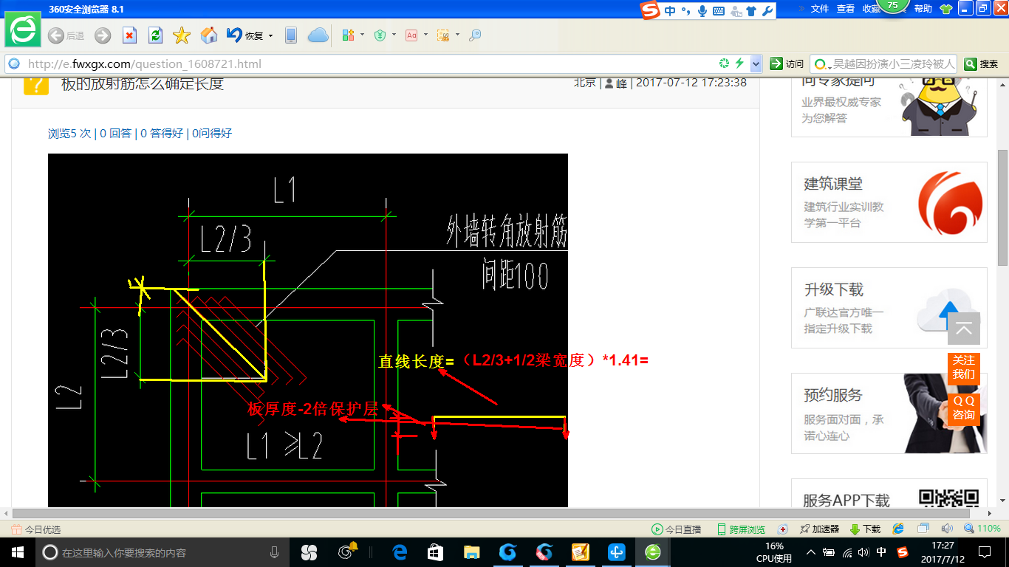Click the 加速器 rocket button
The width and height of the screenshot is (1009, 567).
tap(819, 529)
